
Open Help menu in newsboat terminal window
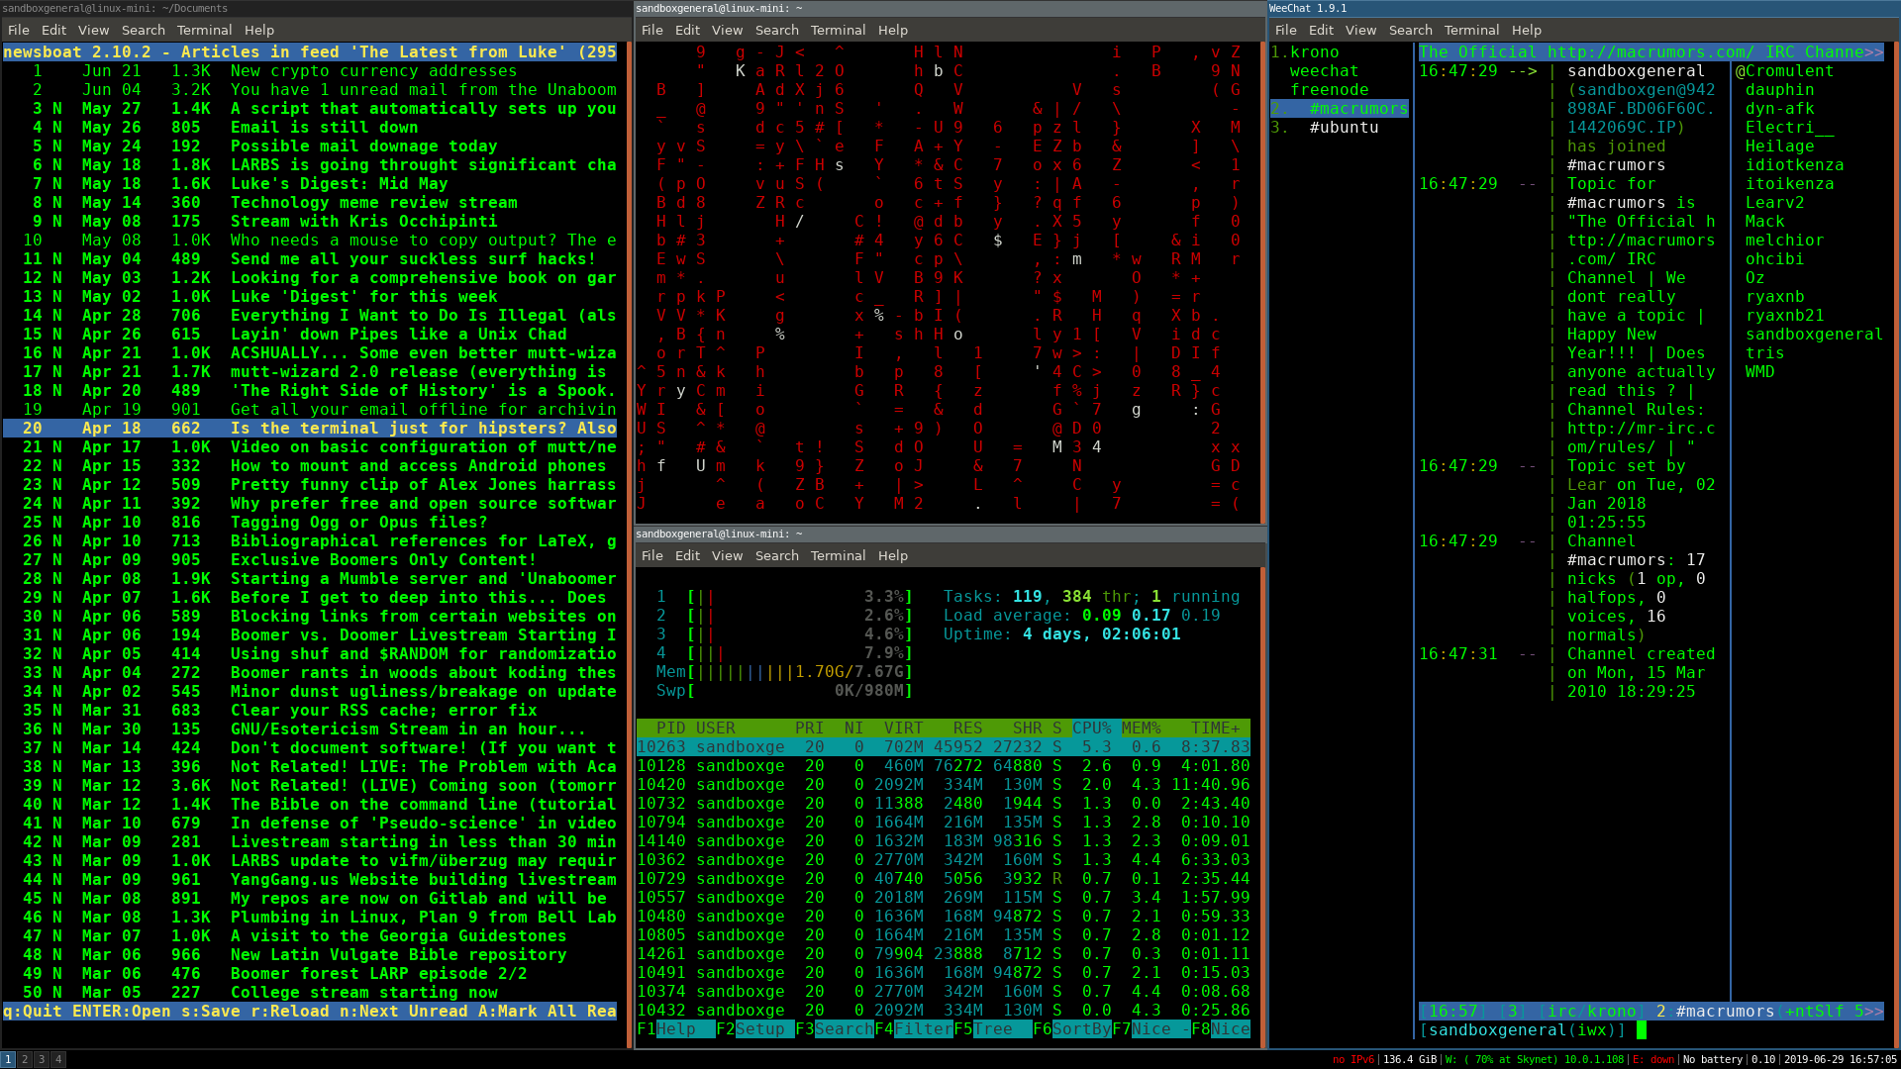[259, 31]
